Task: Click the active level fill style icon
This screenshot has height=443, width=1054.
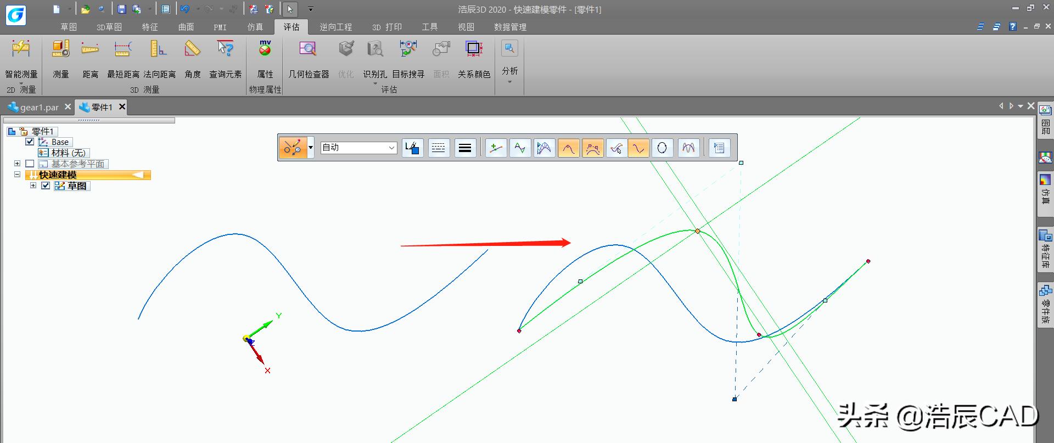Action: (x=412, y=148)
